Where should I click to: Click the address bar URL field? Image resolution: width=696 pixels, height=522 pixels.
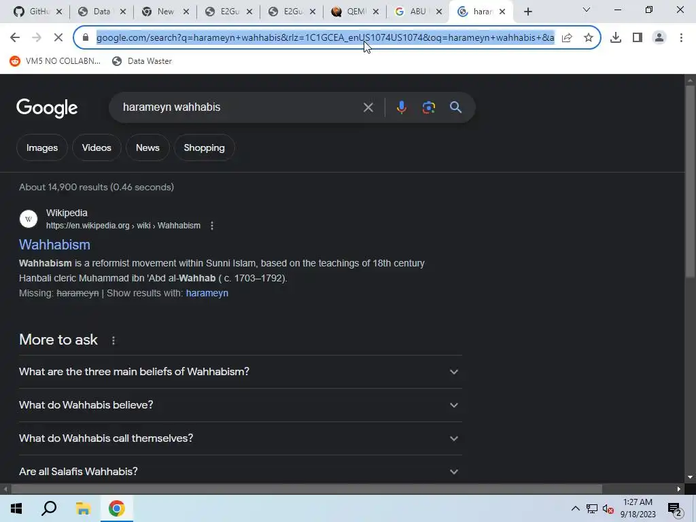coord(326,38)
